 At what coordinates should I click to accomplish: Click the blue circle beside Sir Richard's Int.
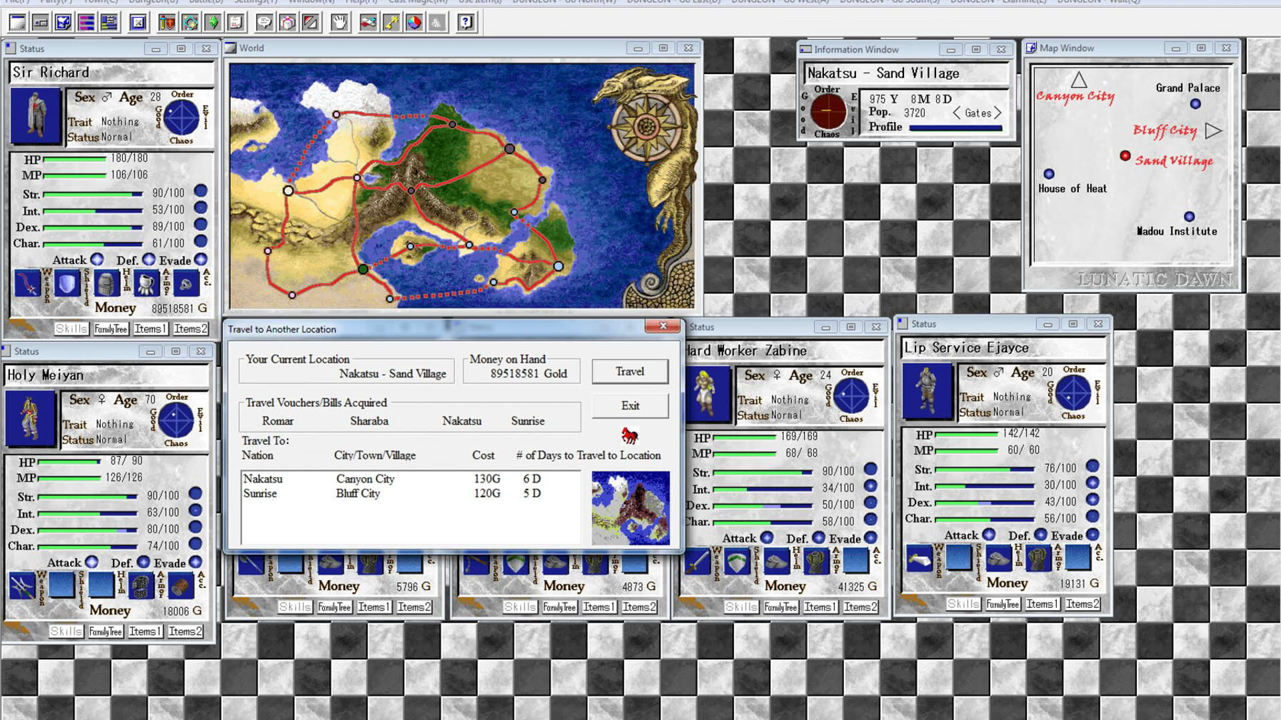tap(201, 208)
